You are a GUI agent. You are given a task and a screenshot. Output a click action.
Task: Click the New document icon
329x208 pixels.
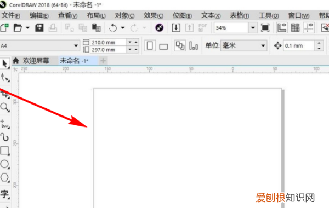coord(4,28)
